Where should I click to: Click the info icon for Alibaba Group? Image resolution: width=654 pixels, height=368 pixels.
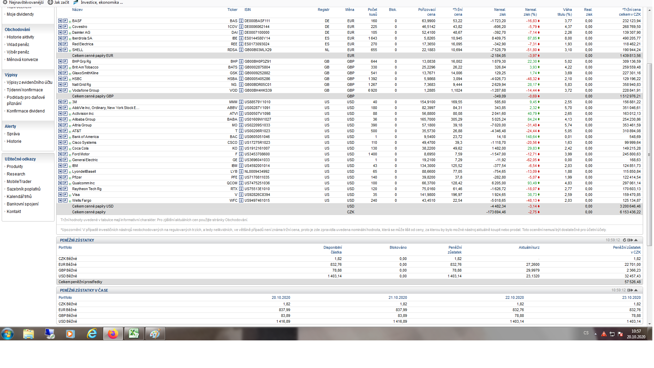[x=241, y=119]
